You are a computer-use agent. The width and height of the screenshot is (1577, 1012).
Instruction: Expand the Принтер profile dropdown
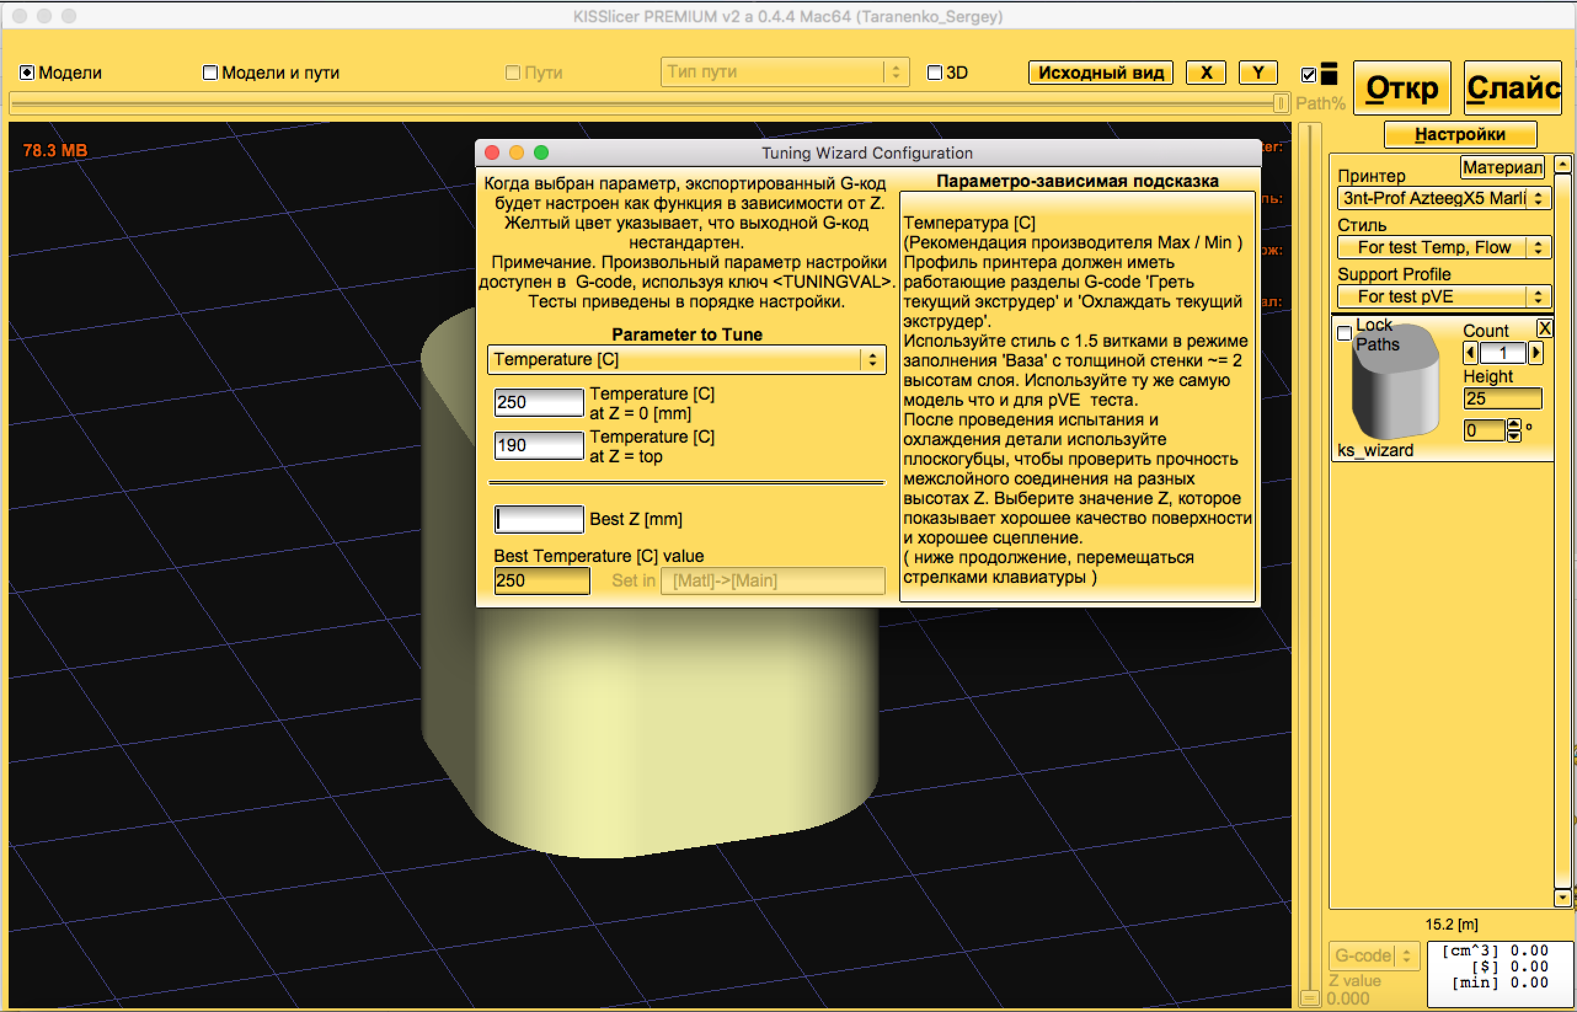1444,199
